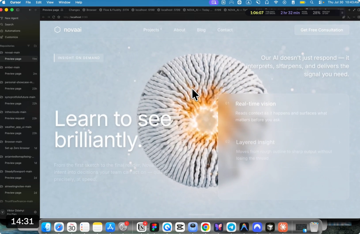Switch to the Browser tab
The height and width of the screenshot is (234, 360).
89,10
